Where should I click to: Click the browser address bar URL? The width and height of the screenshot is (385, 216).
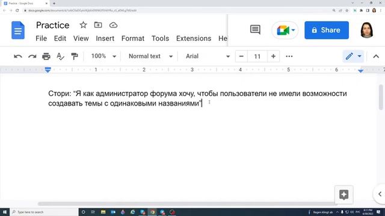(82, 11)
